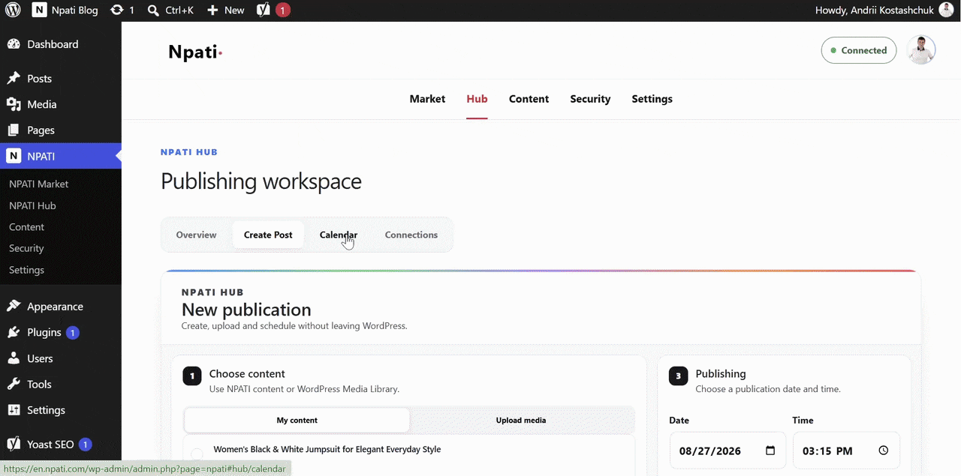
Task: Open the Ctrl+K search icon
Action: [x=153, y=10]
